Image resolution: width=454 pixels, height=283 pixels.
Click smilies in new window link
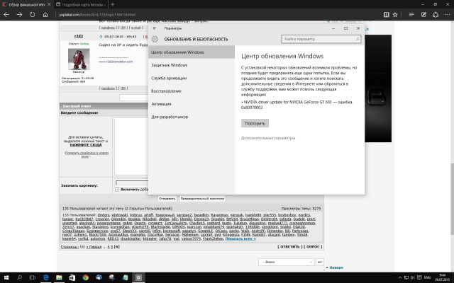pyautogui.click(x=87, y=154)
